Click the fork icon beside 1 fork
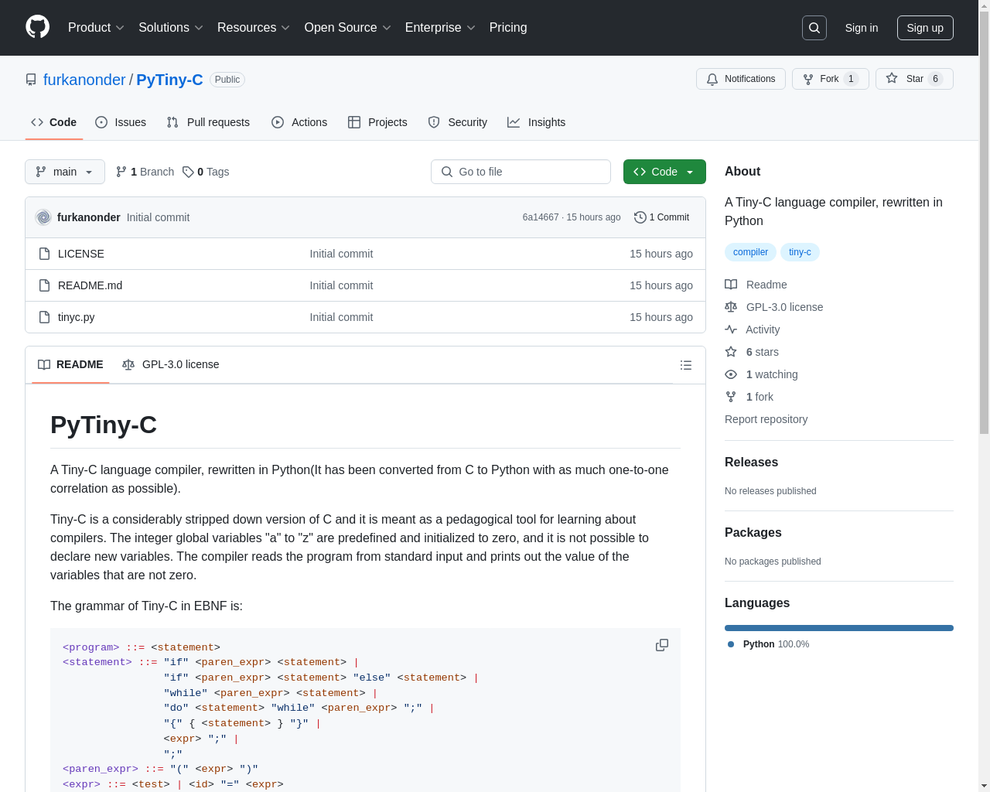The width and height of the screenshot is (990, 792). coord(731,397)
